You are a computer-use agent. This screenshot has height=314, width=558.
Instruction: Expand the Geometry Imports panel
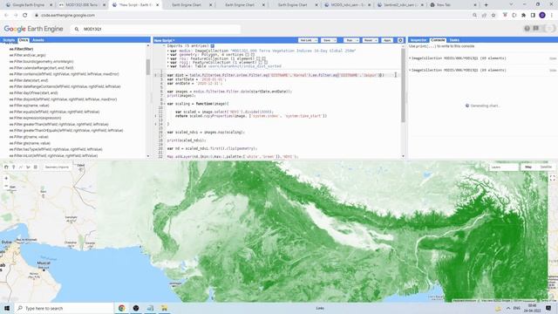pos(57,167)
